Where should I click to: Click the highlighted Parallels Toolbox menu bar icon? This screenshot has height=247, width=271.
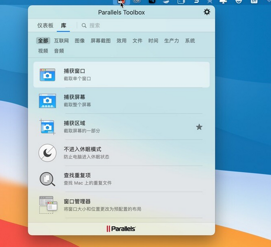tap(121, 2)
